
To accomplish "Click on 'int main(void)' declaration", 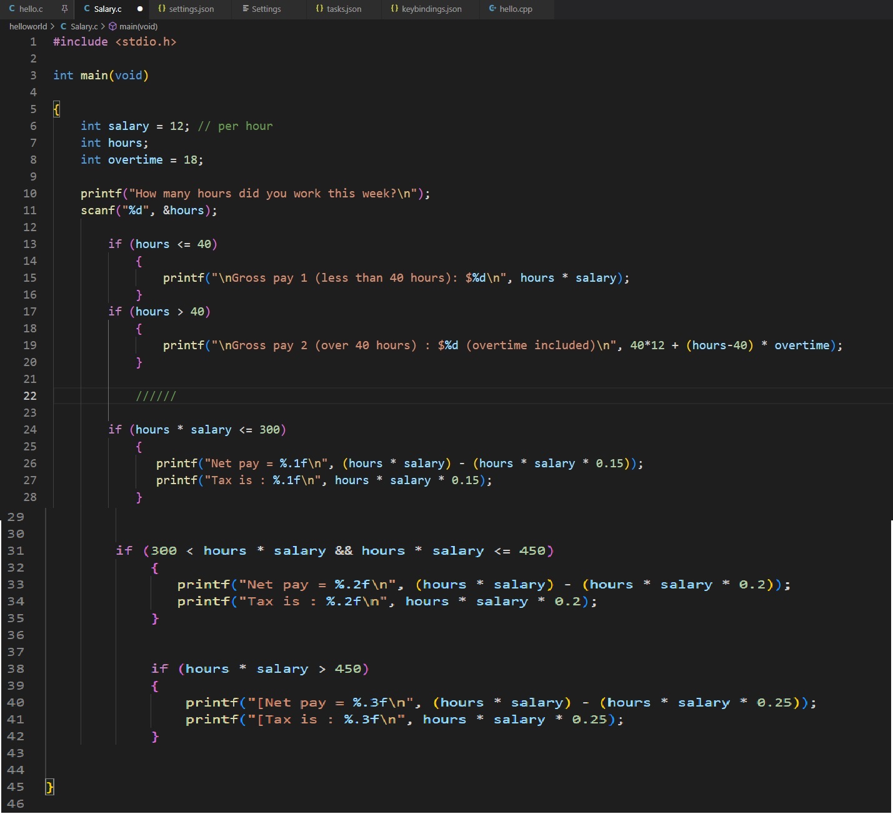I will 101,76.
